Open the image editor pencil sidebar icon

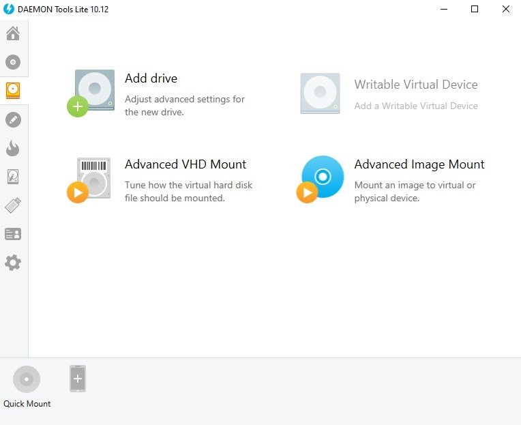(x=13, y=119)
